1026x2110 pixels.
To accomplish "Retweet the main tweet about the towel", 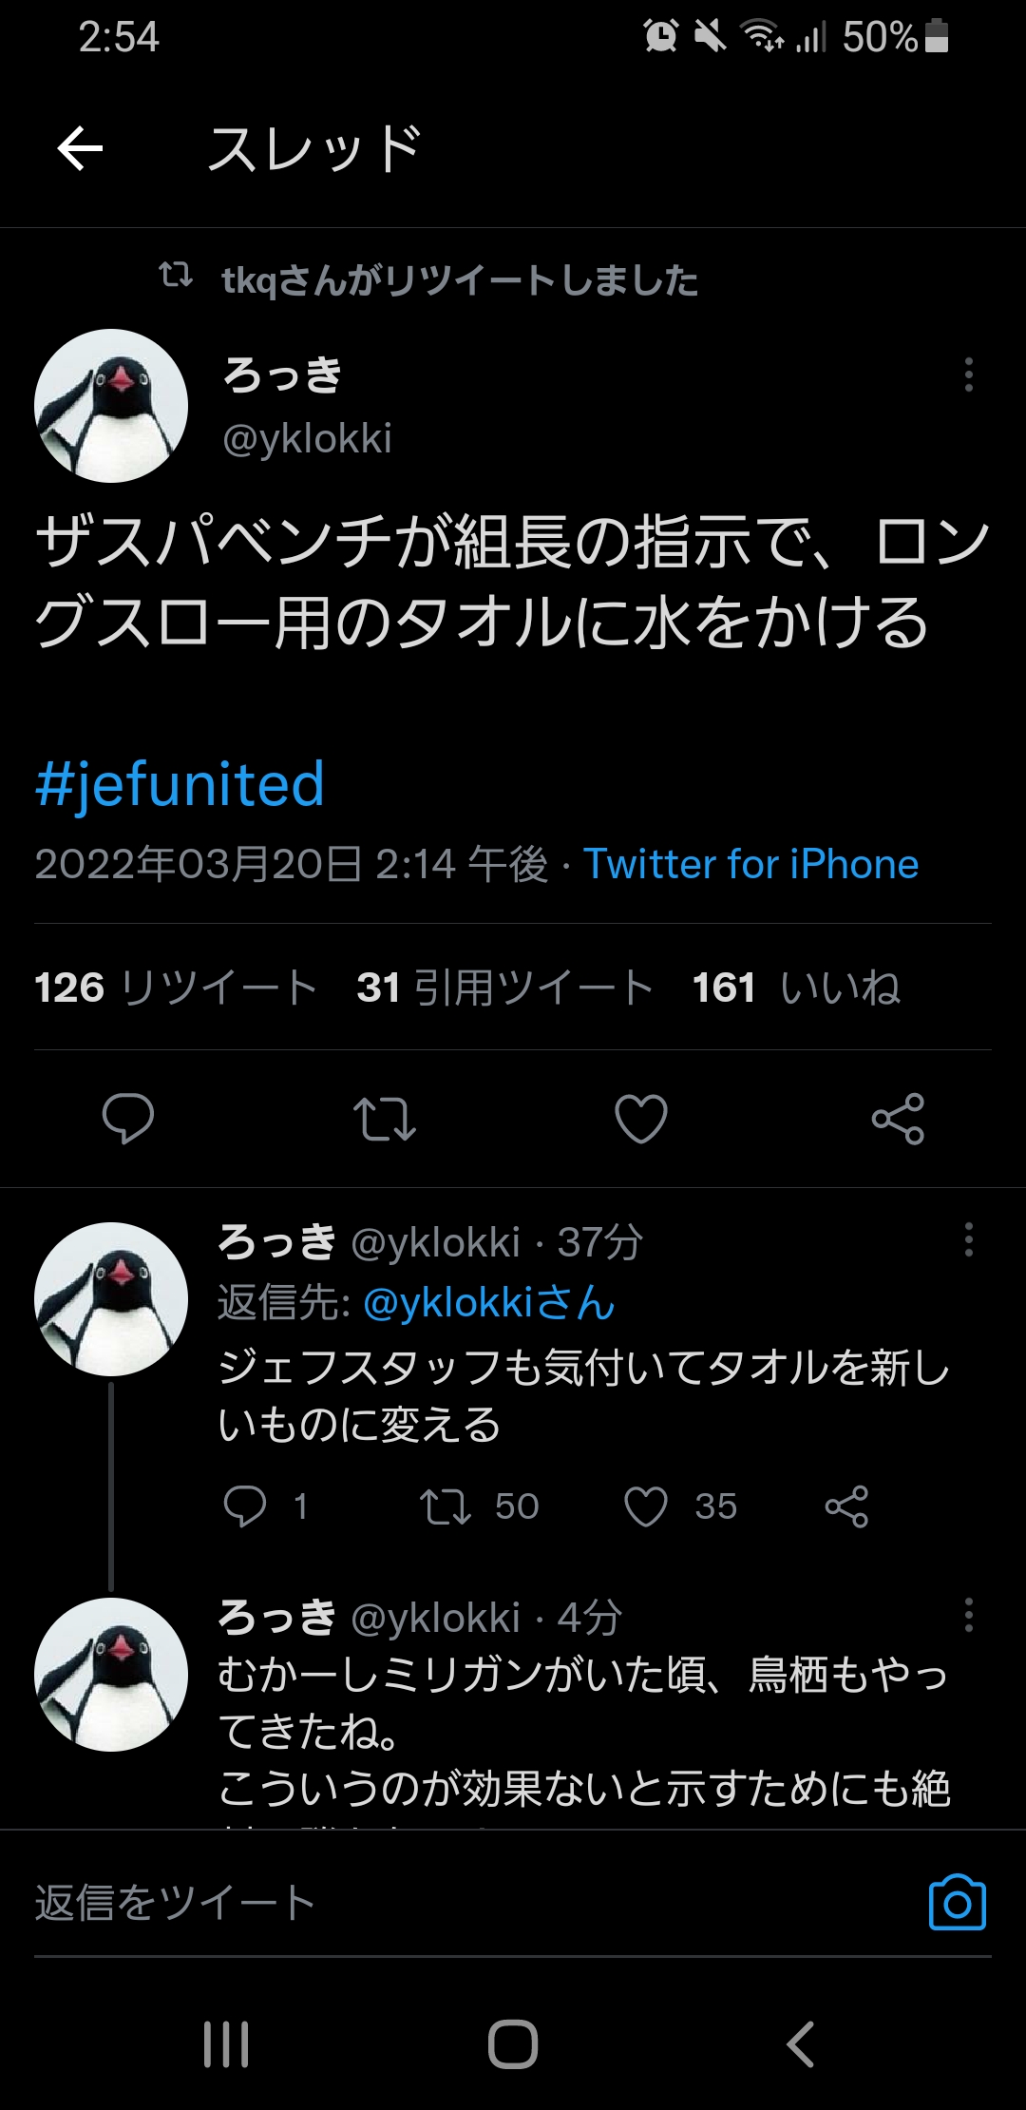I will (385, 1118).
